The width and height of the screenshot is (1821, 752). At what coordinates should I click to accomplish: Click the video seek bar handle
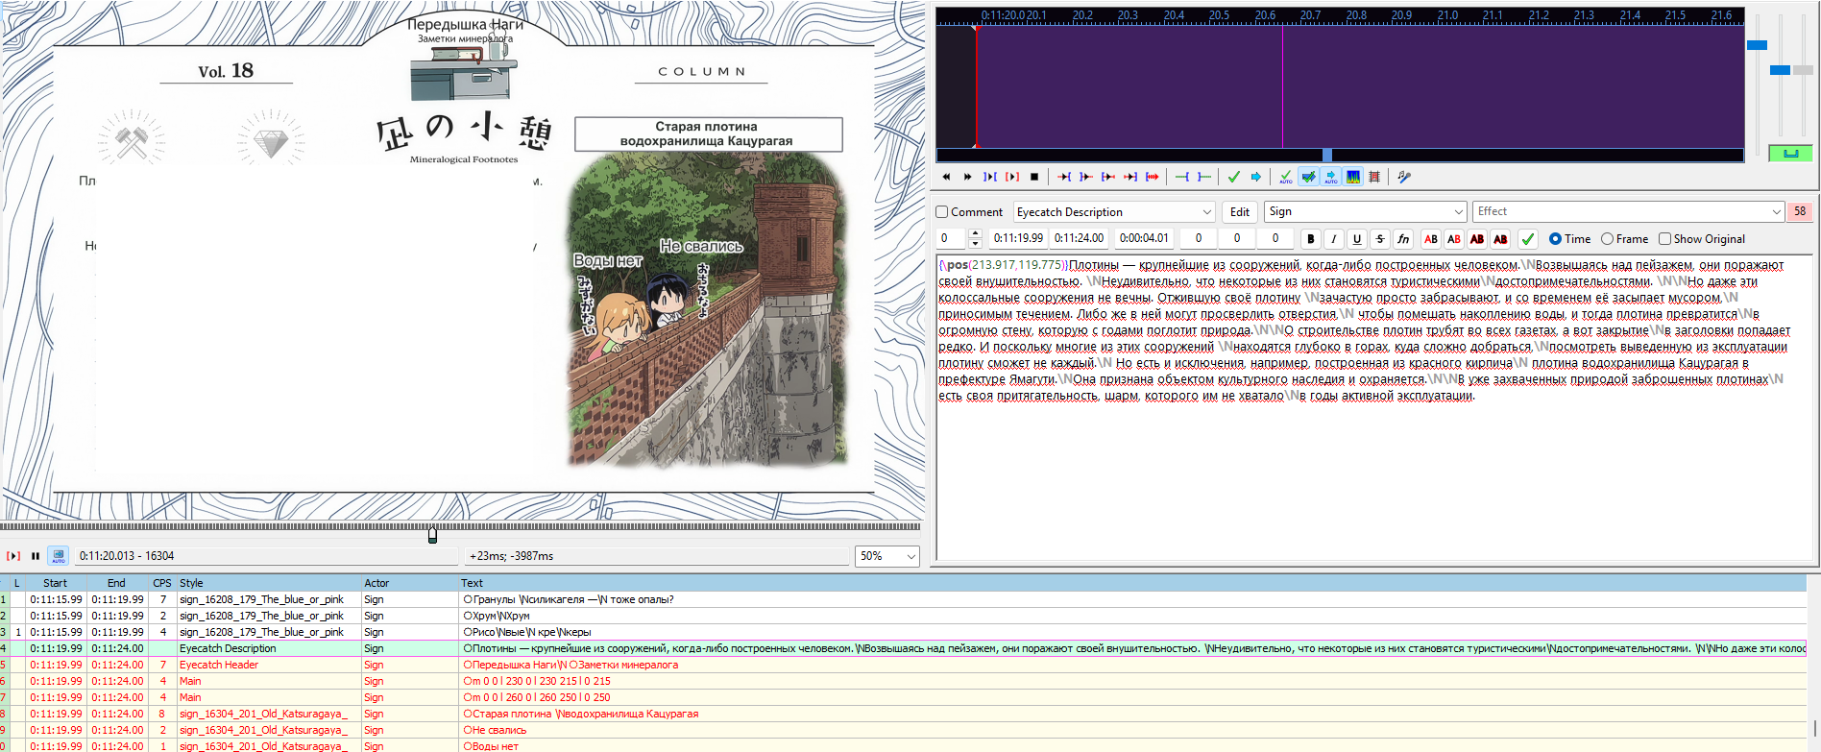click(x=432, y=535)
